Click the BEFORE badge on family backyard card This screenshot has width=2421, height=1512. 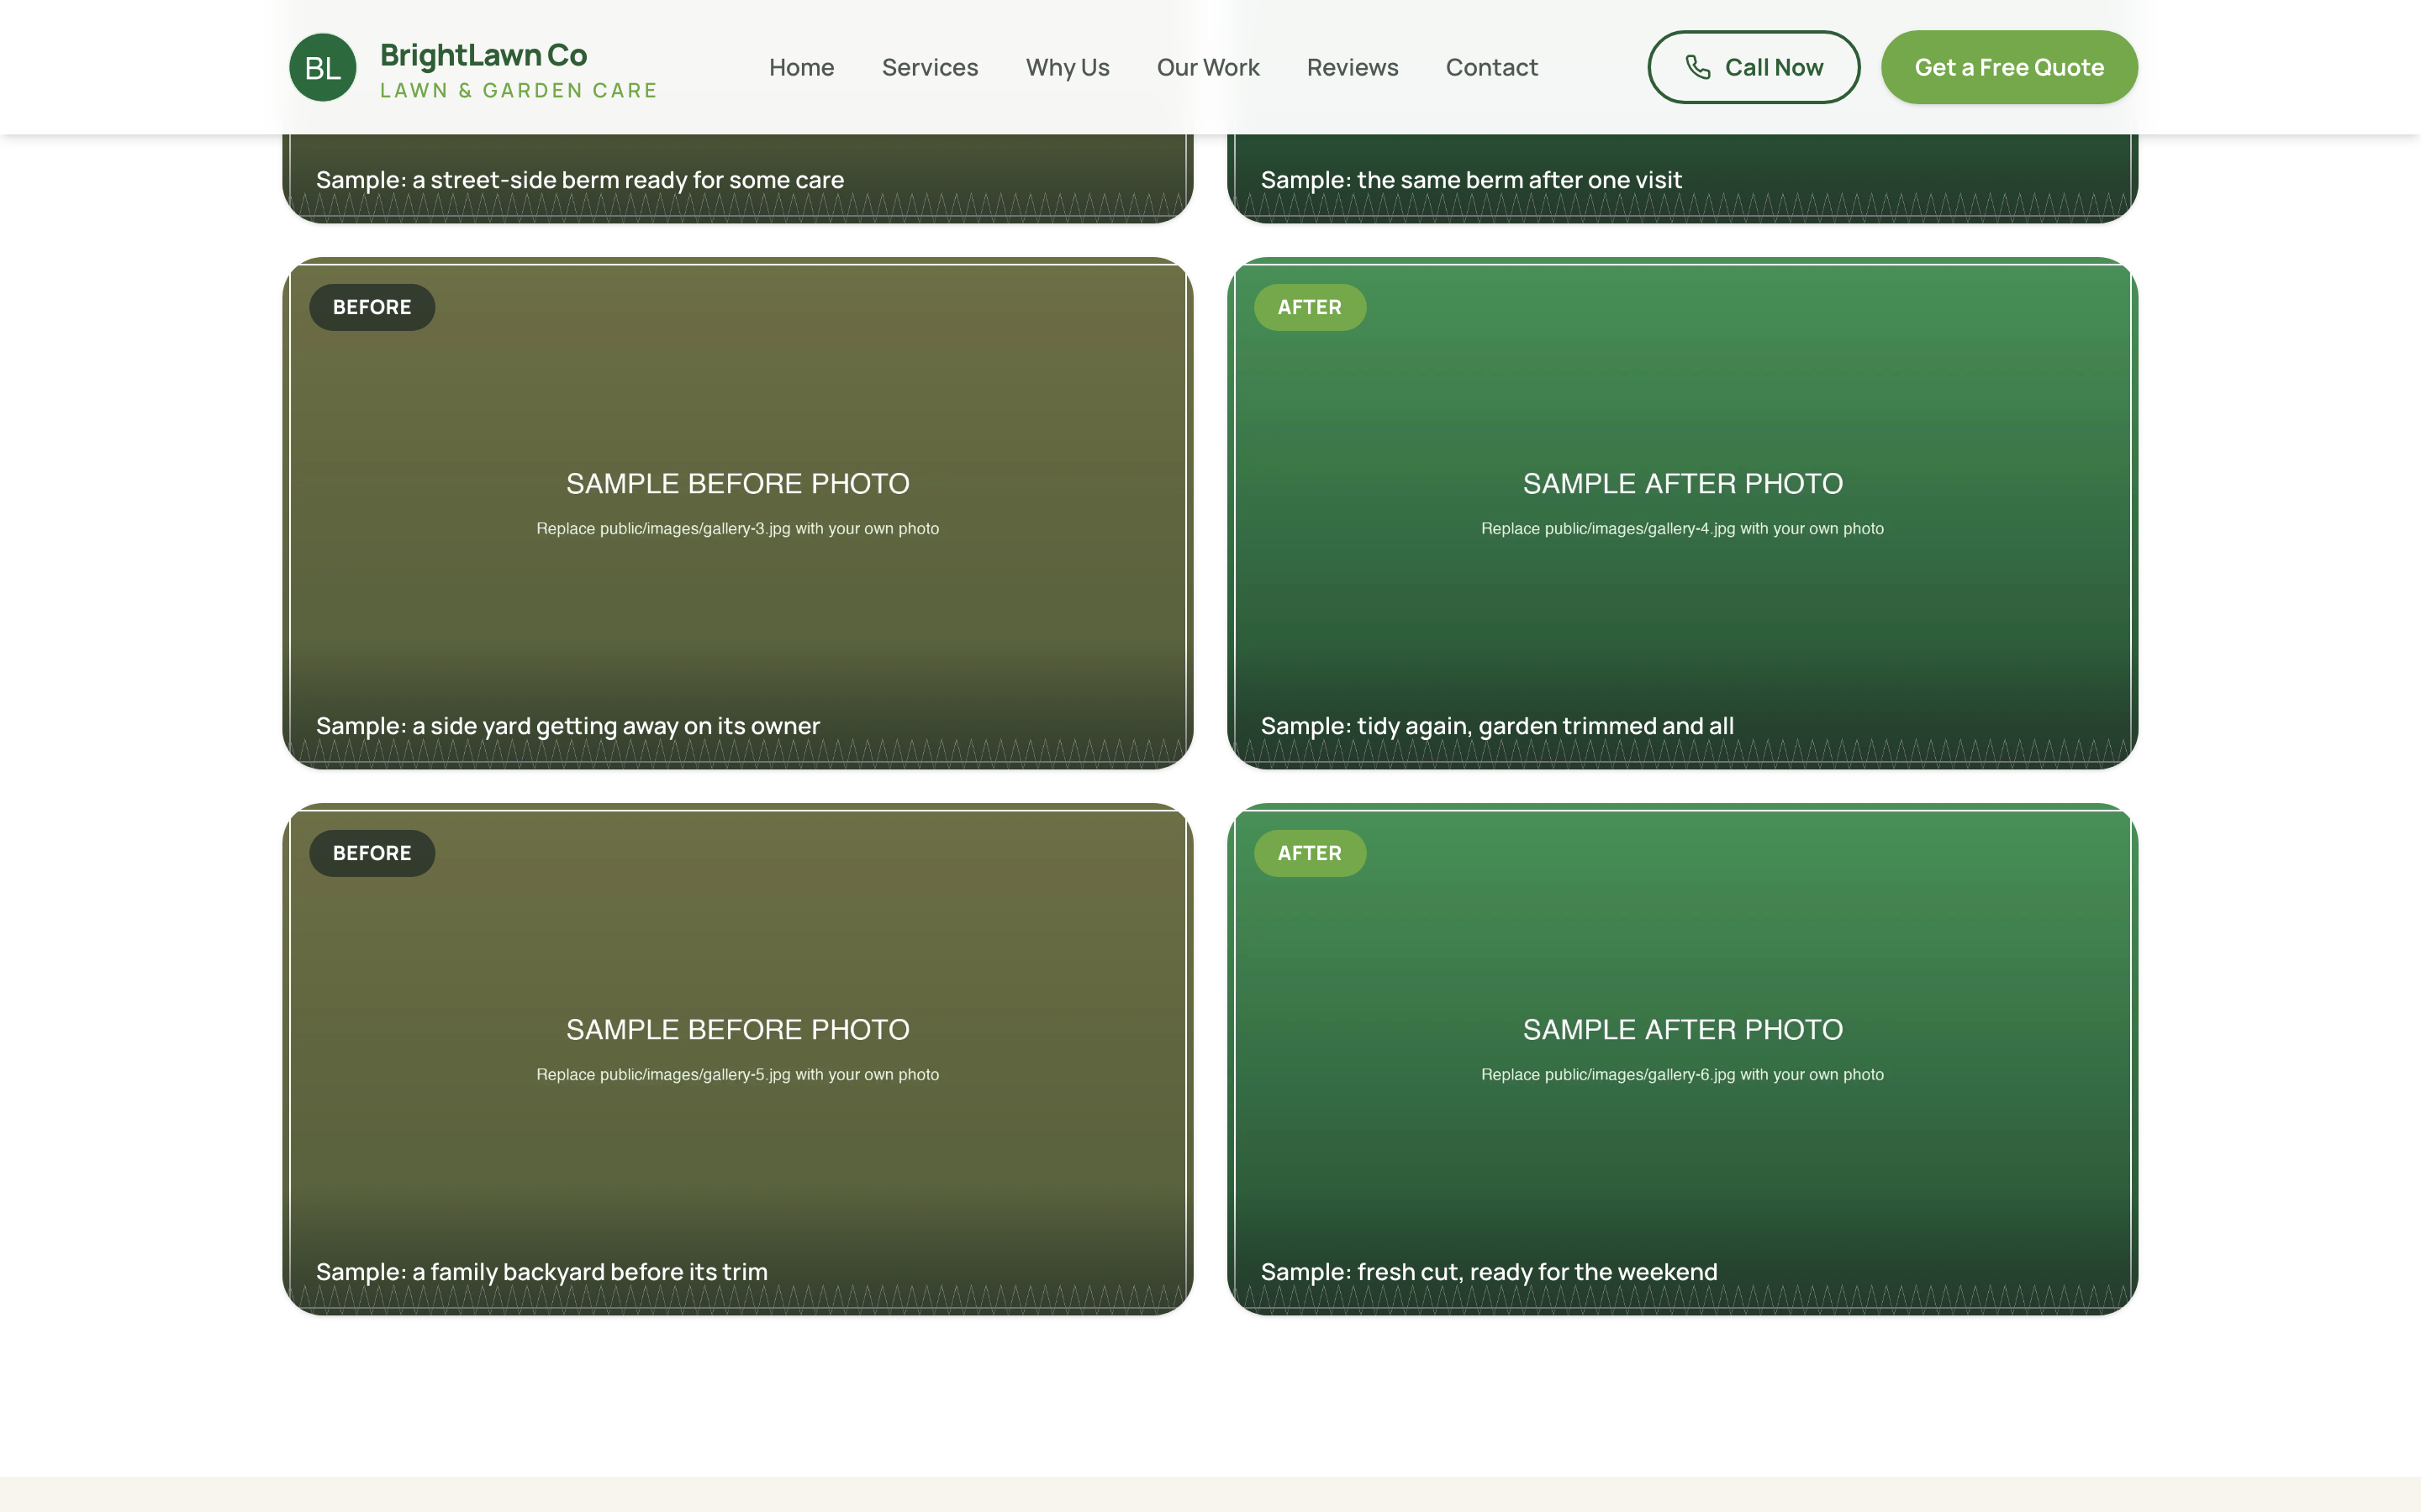(x=372, y=853)
